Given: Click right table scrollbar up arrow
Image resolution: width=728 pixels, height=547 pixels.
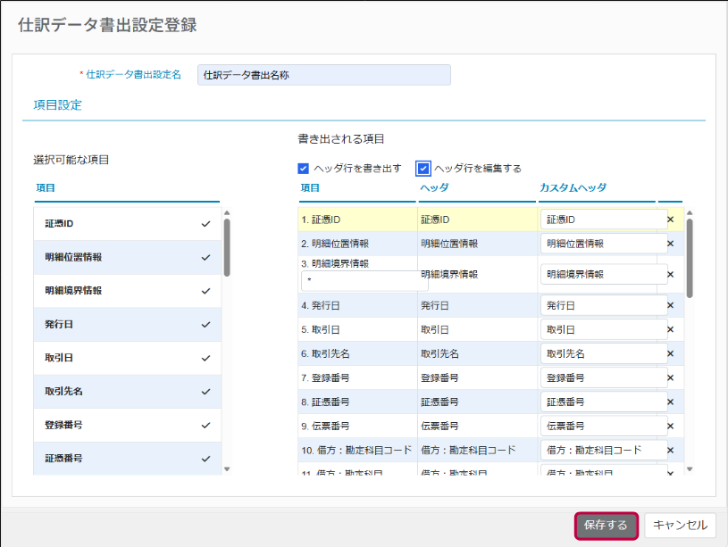Looking at the screenshot, I should [690, 213].
